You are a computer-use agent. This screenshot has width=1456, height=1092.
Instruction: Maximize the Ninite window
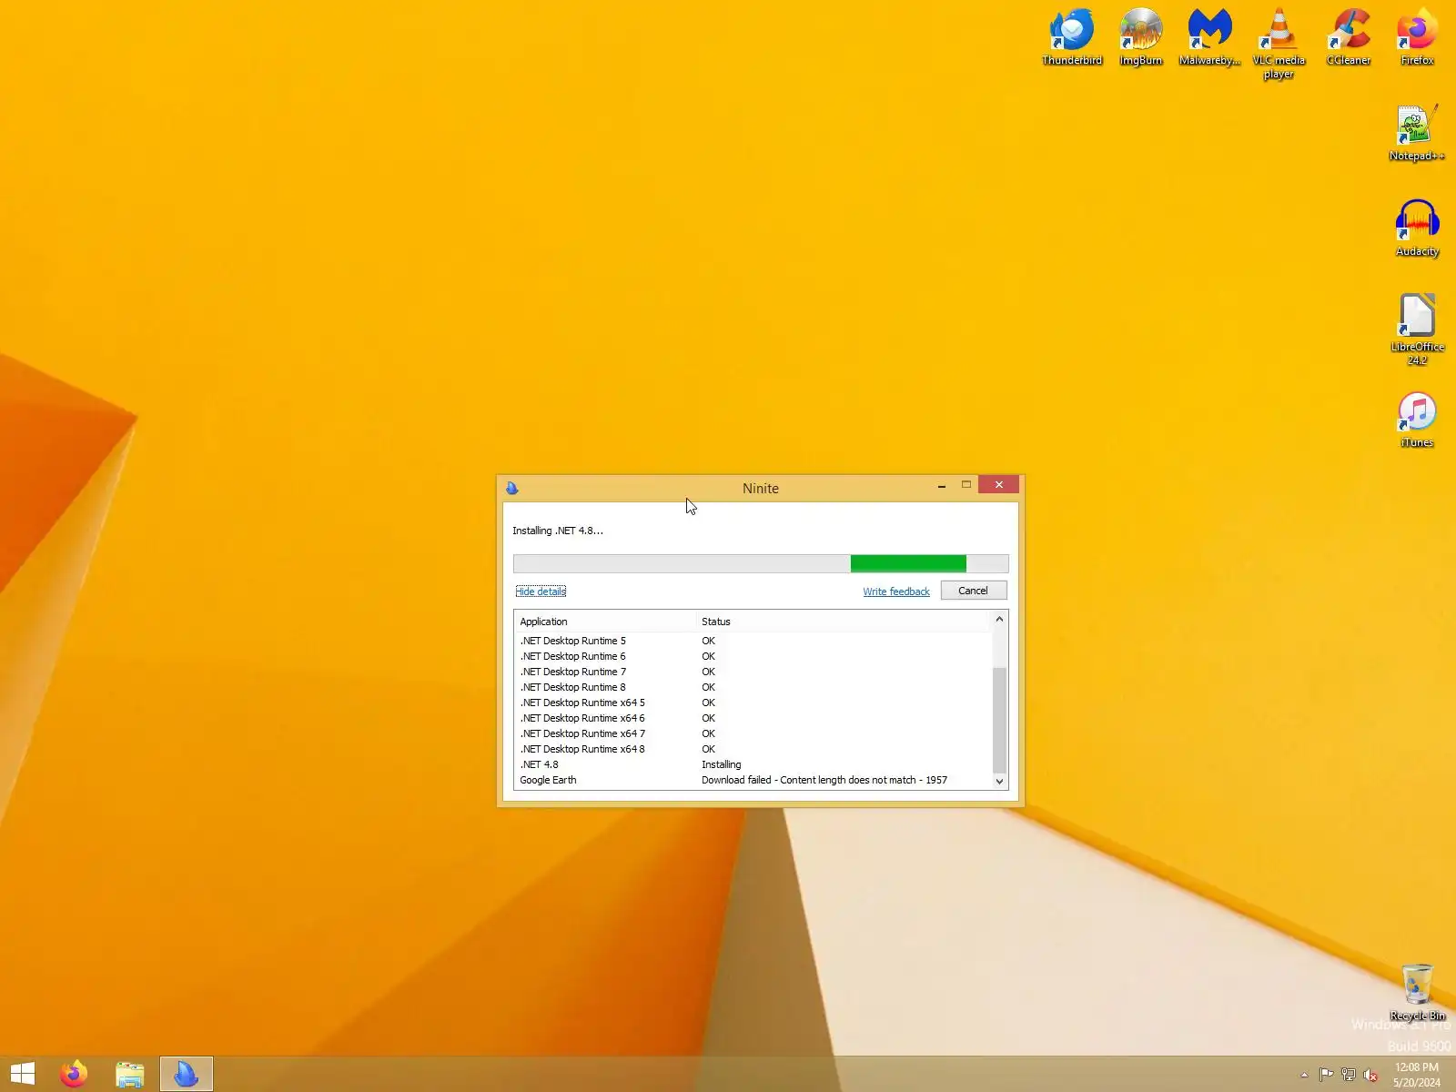tap(966, 485)
